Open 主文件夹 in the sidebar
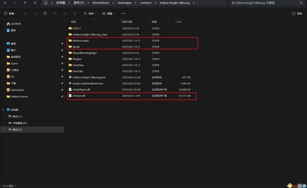 14,24
